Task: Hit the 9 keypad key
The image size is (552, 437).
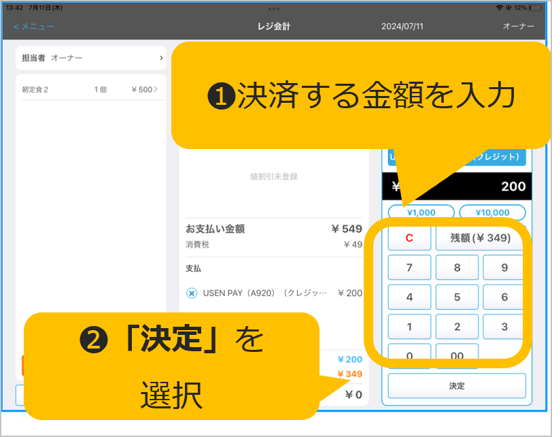Action: 504,268
